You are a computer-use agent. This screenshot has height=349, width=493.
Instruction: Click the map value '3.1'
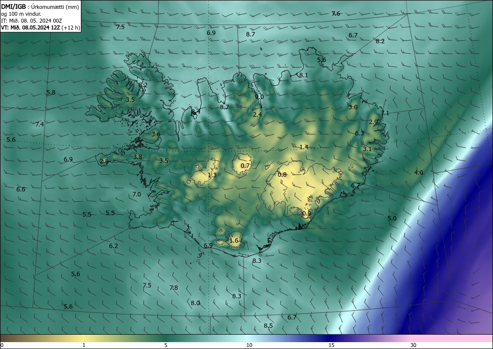point(367,149)
